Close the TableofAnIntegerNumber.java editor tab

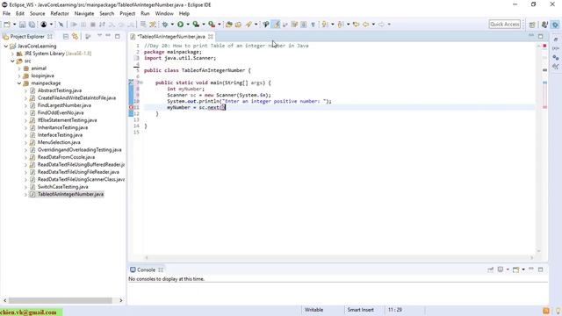211,37
